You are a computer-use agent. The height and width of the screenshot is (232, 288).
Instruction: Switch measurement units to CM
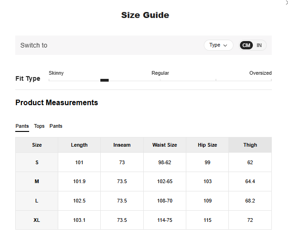point(246,45)
